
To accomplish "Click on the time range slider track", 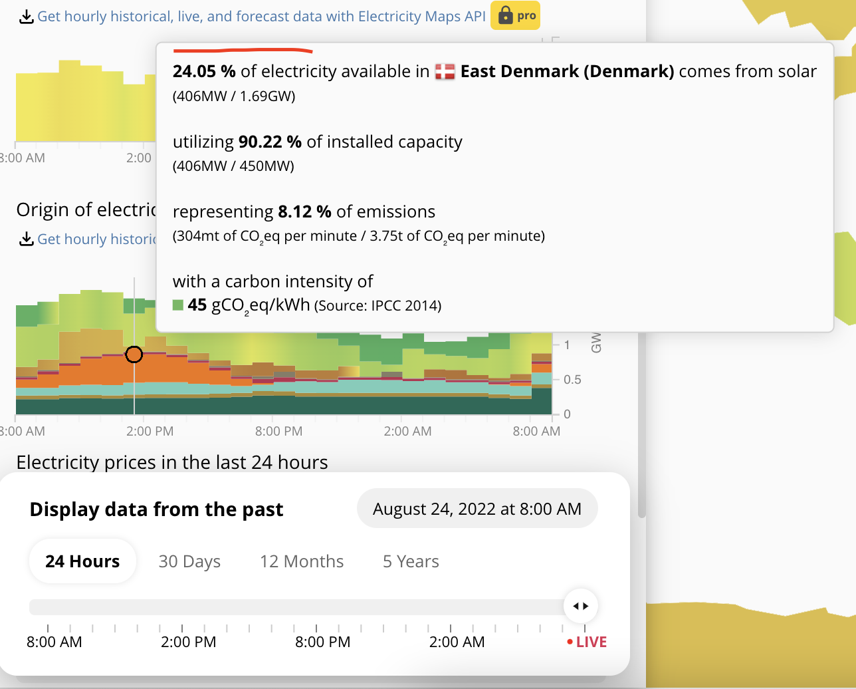I will [299, 607].
